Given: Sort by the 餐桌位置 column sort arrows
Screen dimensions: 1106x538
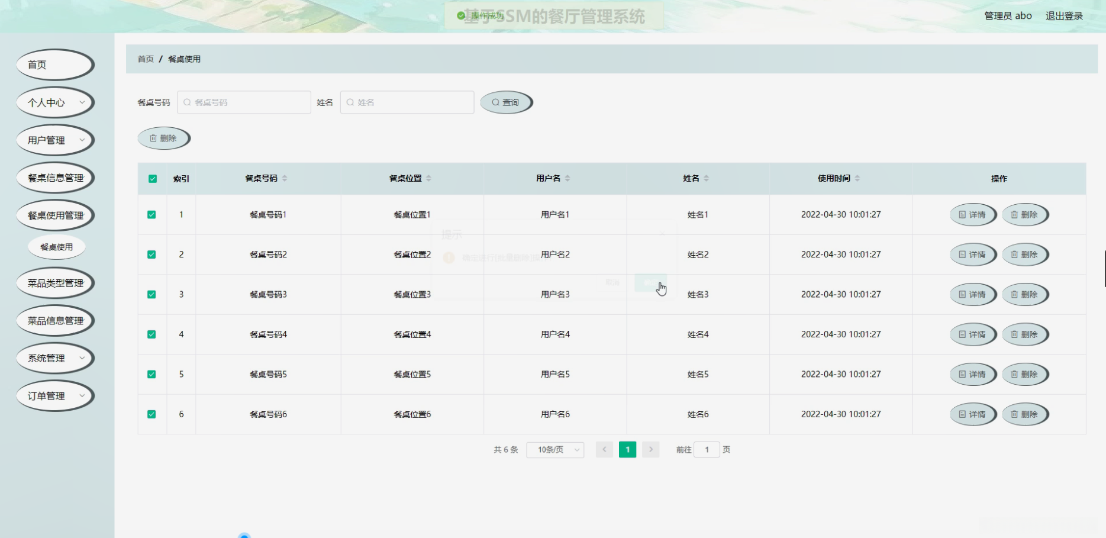Looking at the screenshot, I should [x=429, y=178].
